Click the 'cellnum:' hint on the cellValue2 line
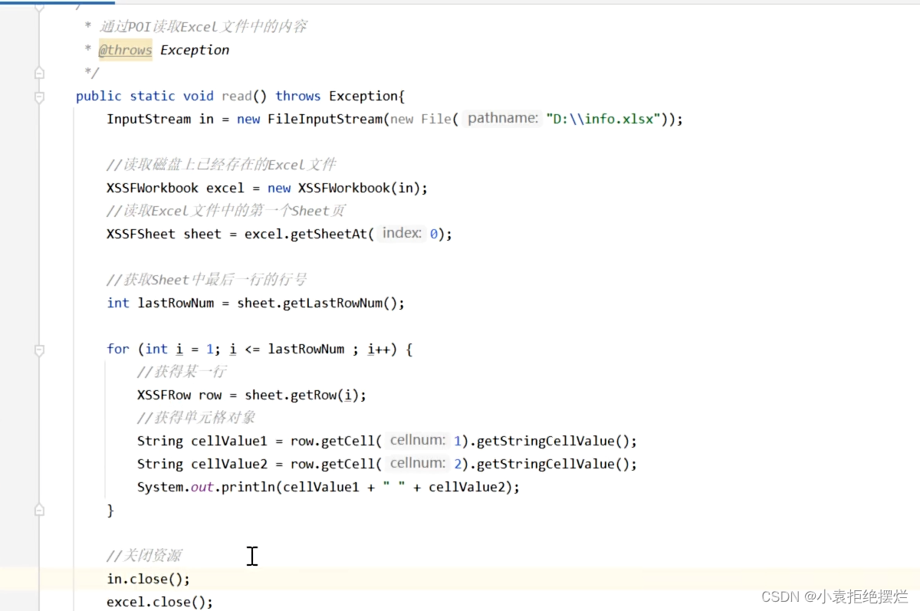Image resolution: width=920 pixels, height=611 pixels. tap(417, 463)
